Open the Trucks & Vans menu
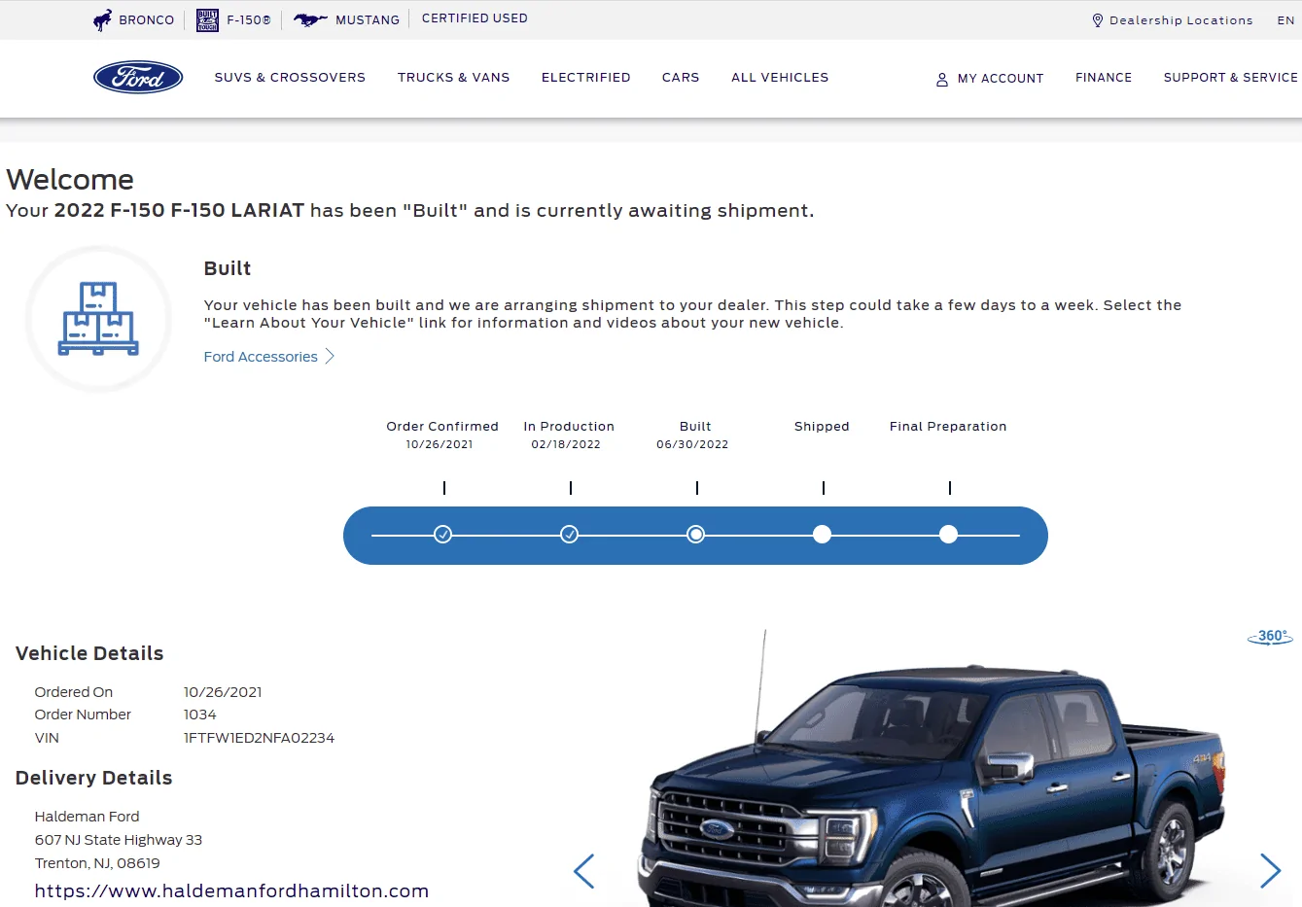Viewport: 1302px width, 907px height. pos(454,78)
